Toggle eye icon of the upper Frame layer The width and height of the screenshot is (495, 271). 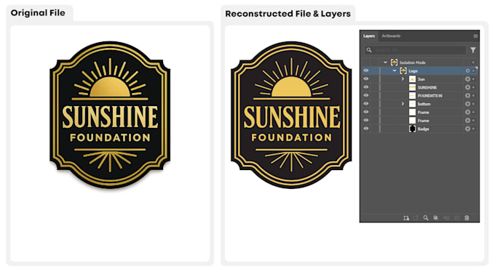coord(366,112)
